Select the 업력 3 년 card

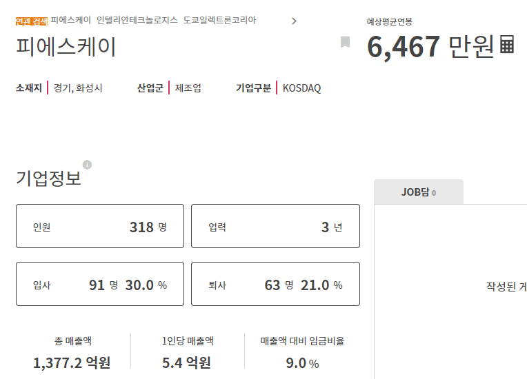click(276, 226)
